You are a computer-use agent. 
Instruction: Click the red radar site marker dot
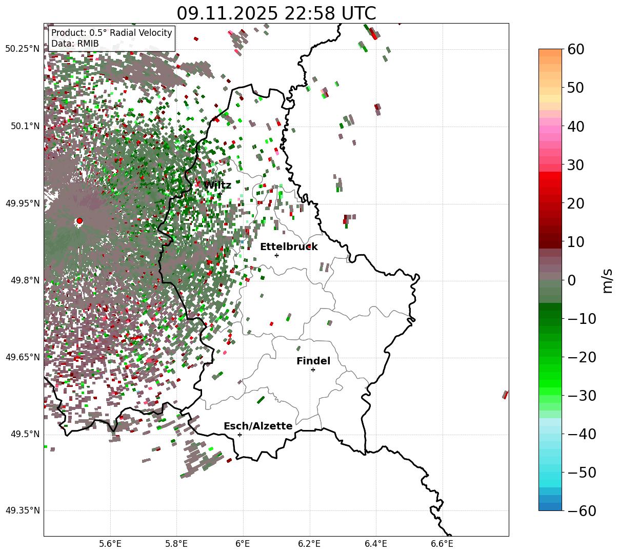[x=79, y=221]
